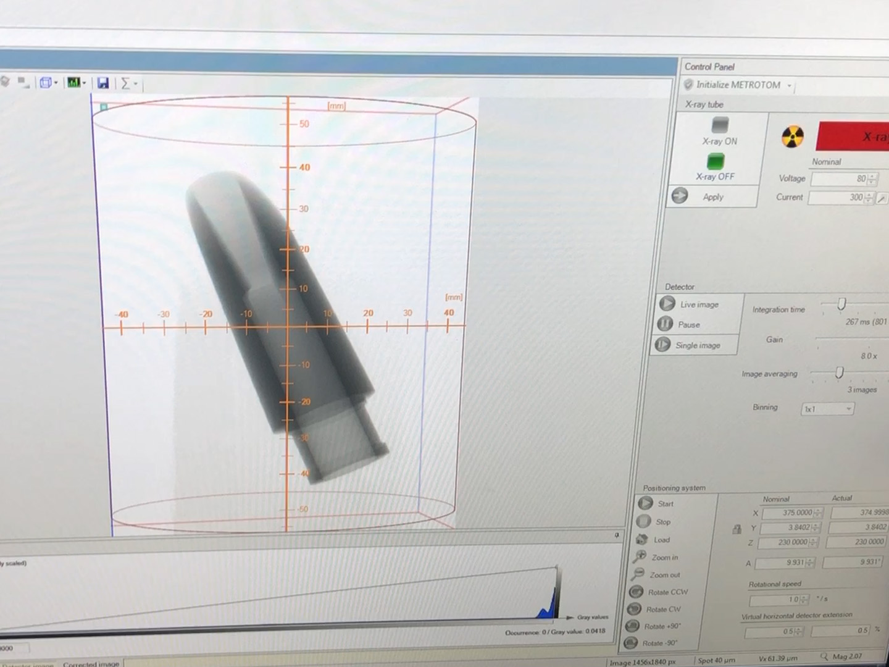Select the Start icon in Positioning system

click(646, 503)
